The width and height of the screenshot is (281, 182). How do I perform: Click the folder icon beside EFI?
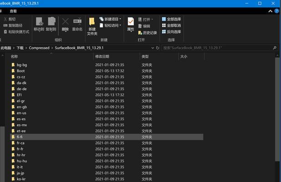[13, 95]
